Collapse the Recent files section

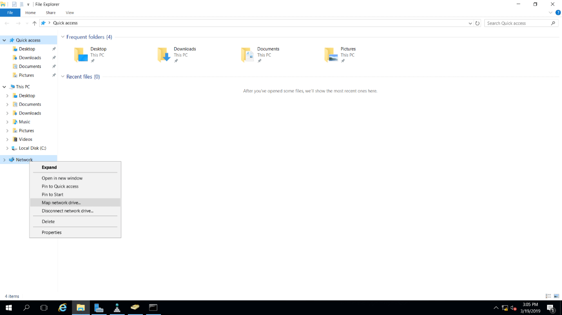click(63, 76)
